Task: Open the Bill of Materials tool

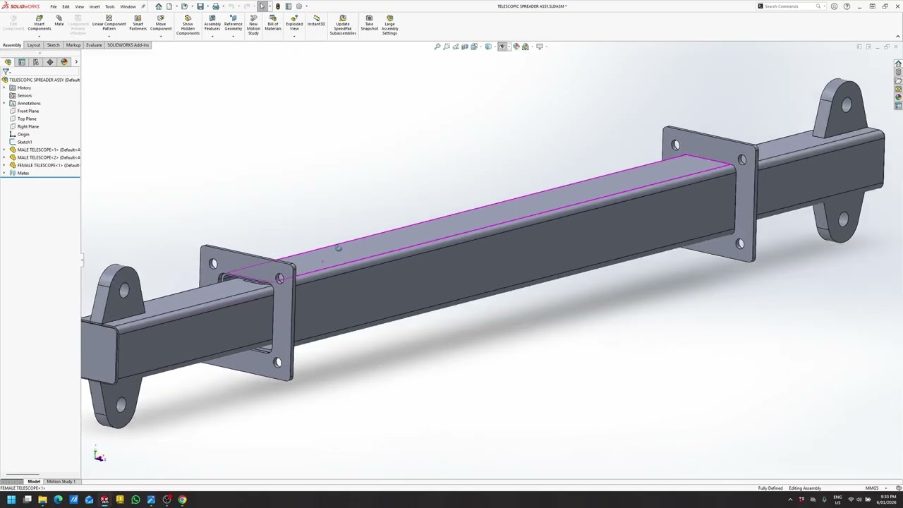Action: point(273,23)
